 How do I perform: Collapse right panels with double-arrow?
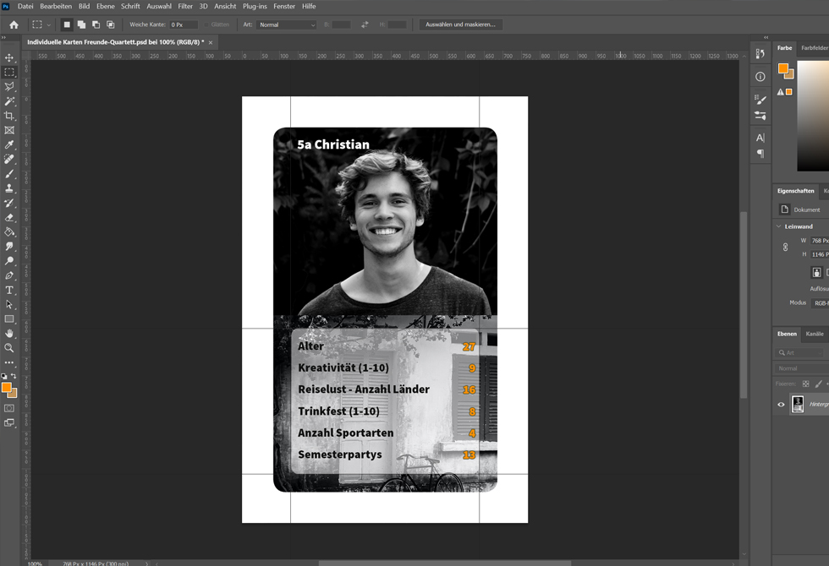click(766, 37)
